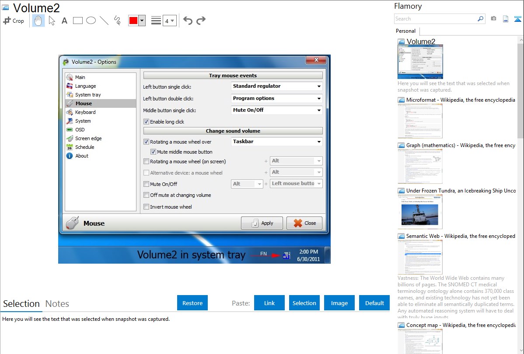Open Middle button single click dropdown

click(x=277, y=110)
